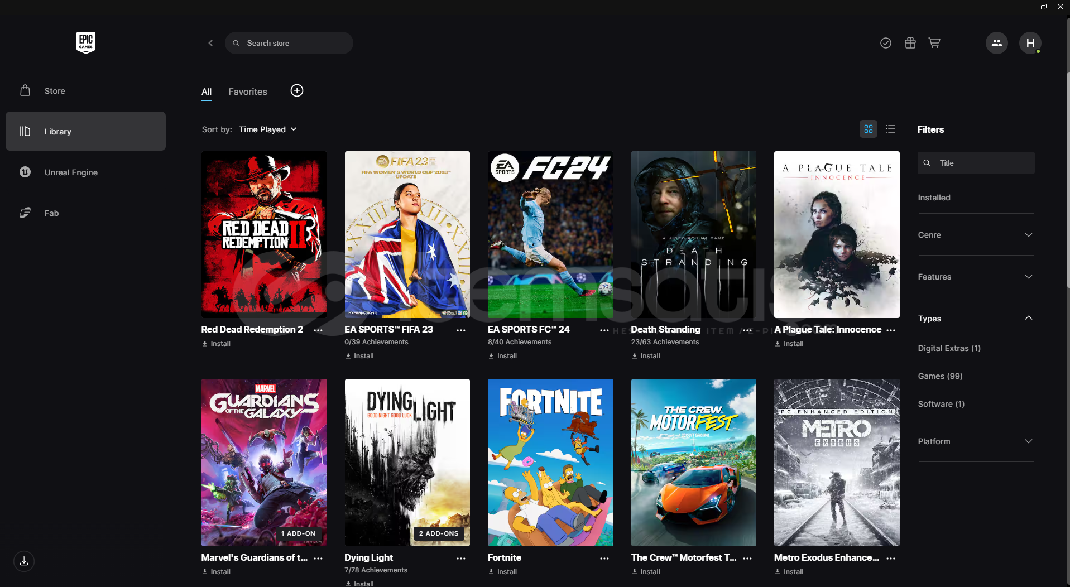The image size is (1070, 587).
Task: Open the friends list icon
Action: point(996,43)
